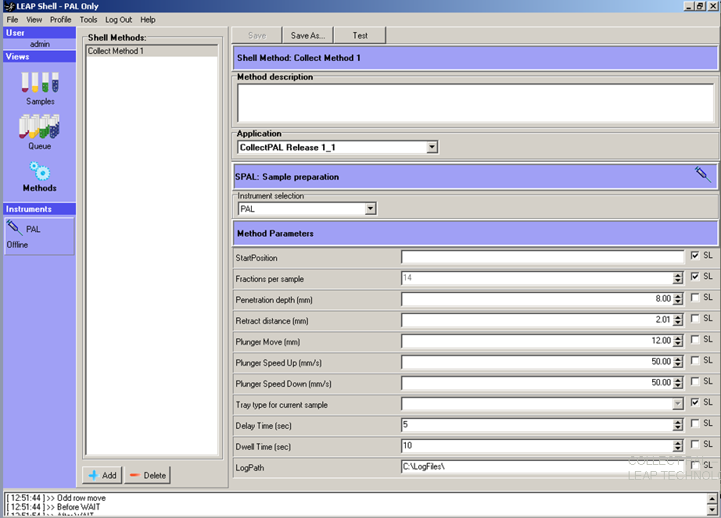The image size is (721, 518).
Task: Click Fractions per sample spinner arrows
Action: (678, 278)
